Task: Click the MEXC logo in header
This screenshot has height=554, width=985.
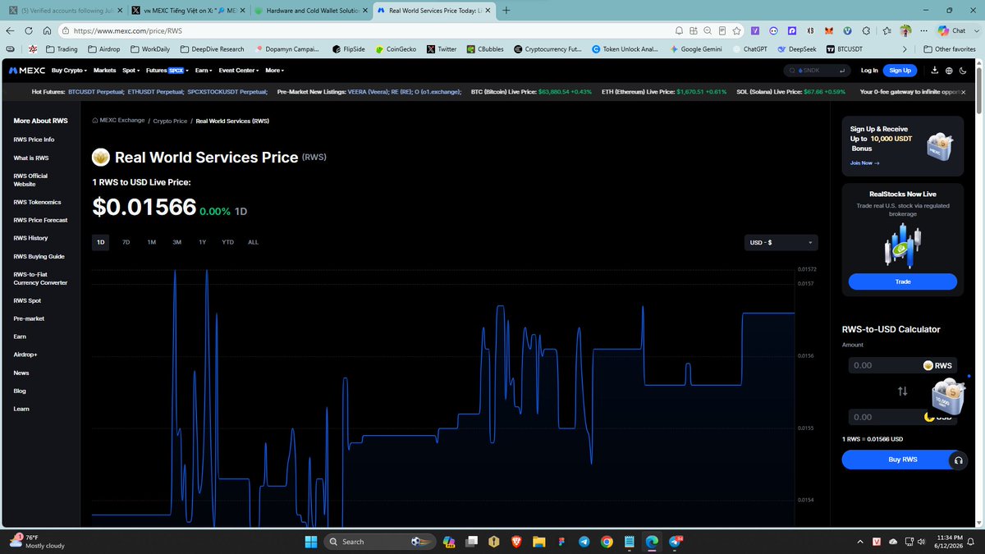Action: pyautogui.click(x=27, y=71)
